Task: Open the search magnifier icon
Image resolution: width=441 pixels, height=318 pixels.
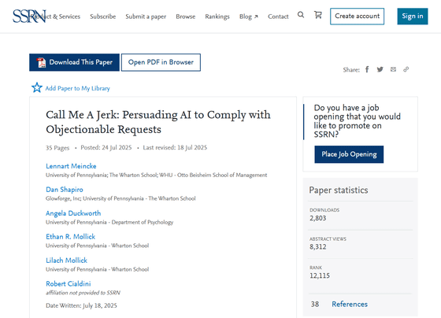Action: tap(301, 15)
